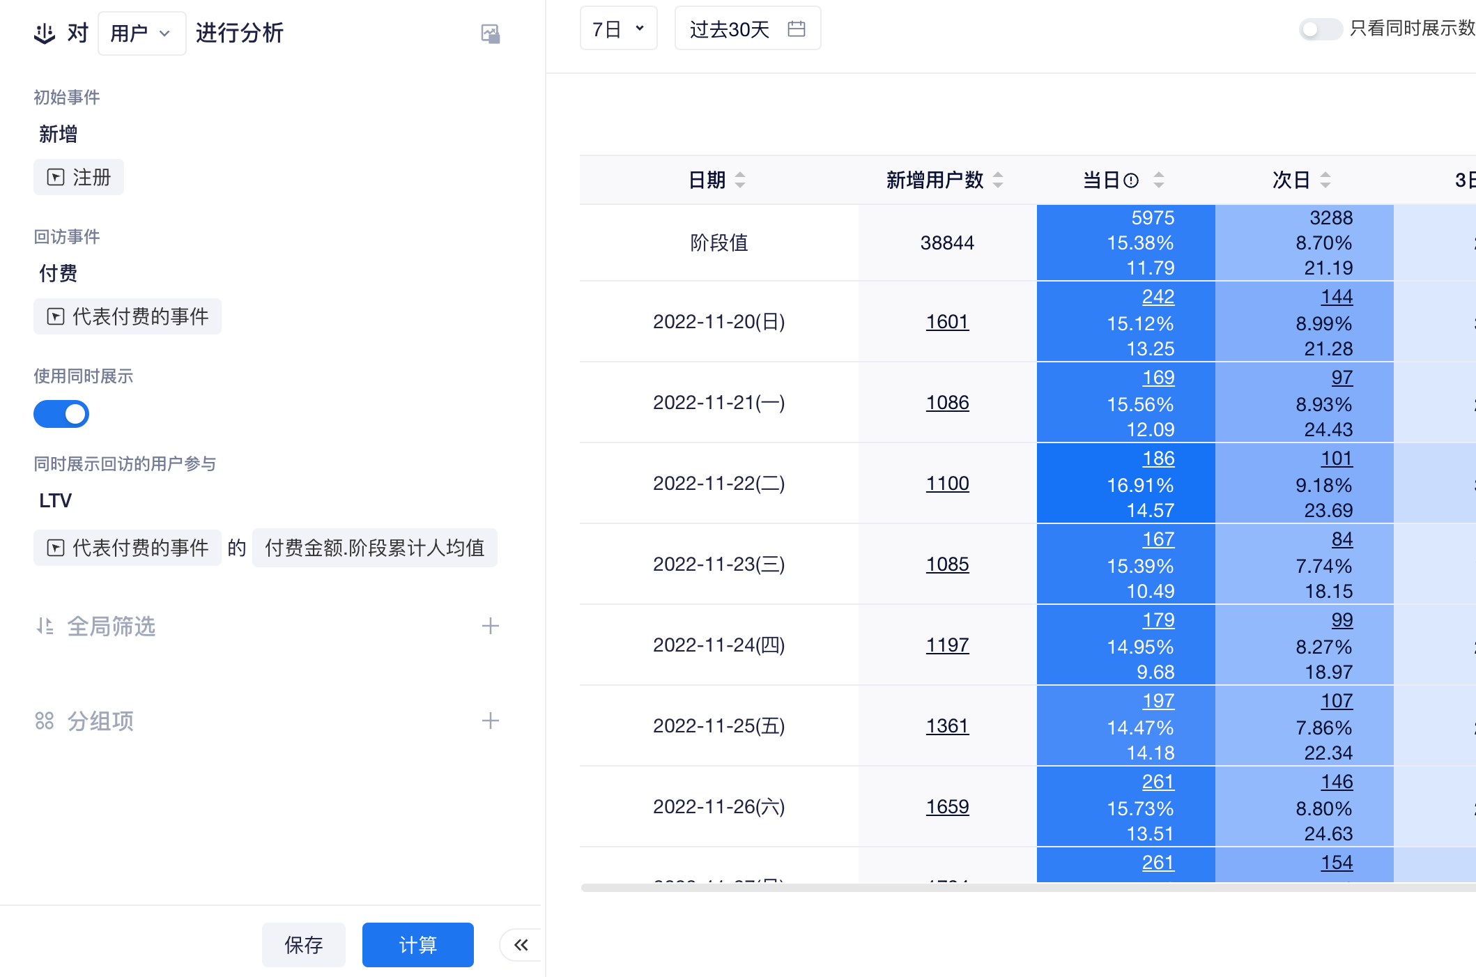Screen dimensions: 1476x977
Task: Open 次日 value 99 for 2022-11-24
Action: [1342, 620]
